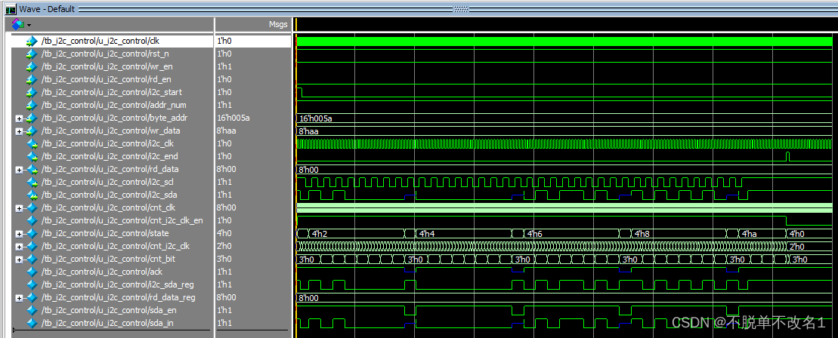Click the addr_num signal icon
838x338 pixels.
click(x=32, y=105)
